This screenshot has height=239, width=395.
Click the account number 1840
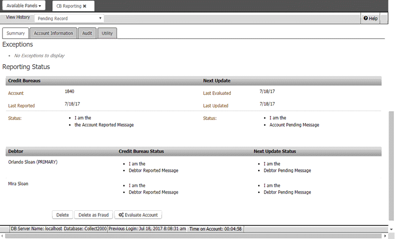(69, 91)
